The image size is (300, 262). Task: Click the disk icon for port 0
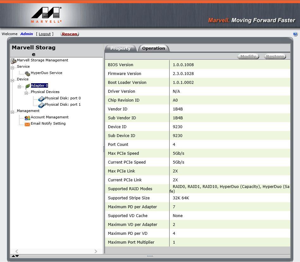(41, 99)
